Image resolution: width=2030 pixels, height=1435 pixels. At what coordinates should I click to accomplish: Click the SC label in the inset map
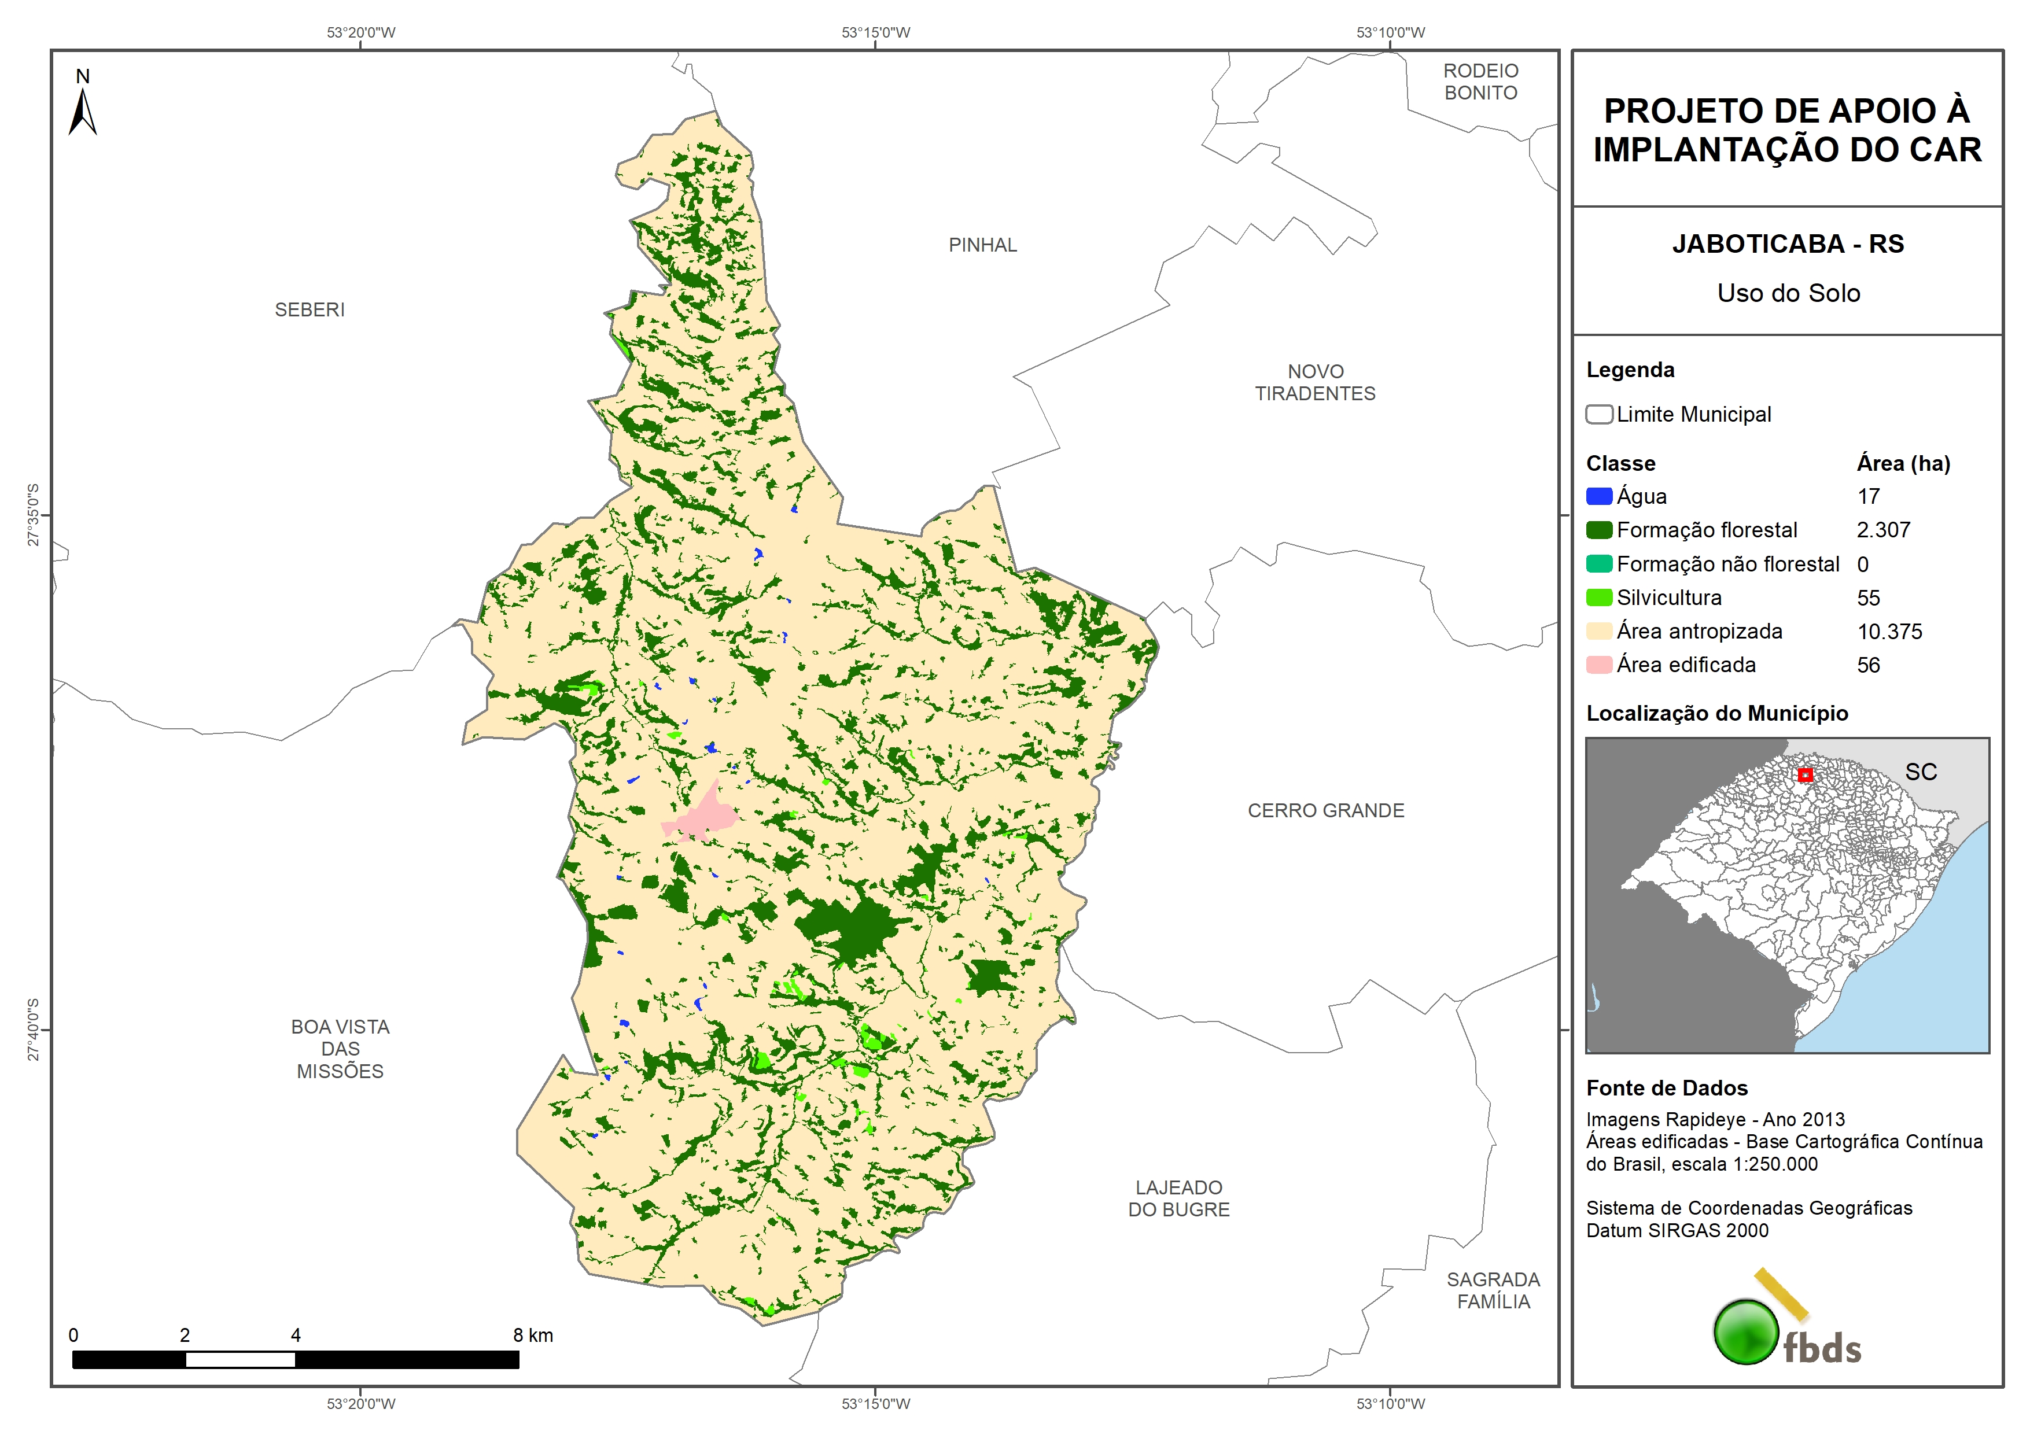tap(1920, 772)
